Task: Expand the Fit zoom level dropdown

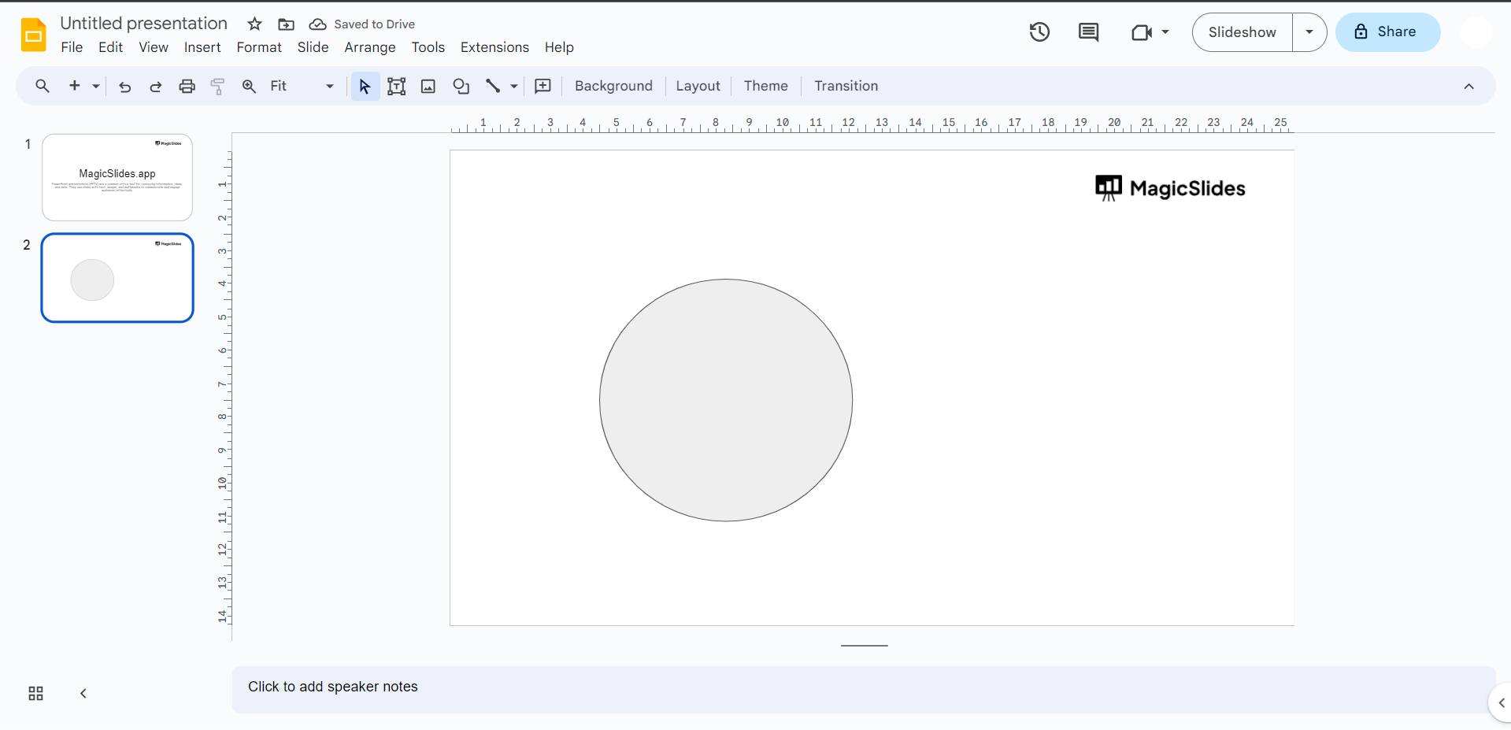Action: point(329,87)
